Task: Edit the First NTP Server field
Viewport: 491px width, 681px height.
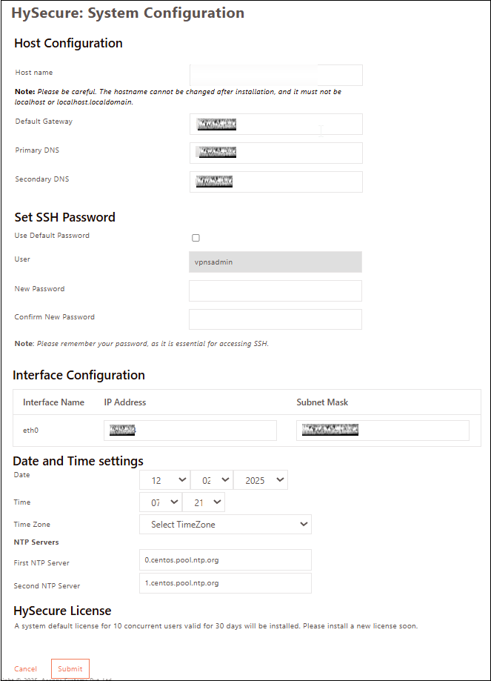Action: [225, 560]
